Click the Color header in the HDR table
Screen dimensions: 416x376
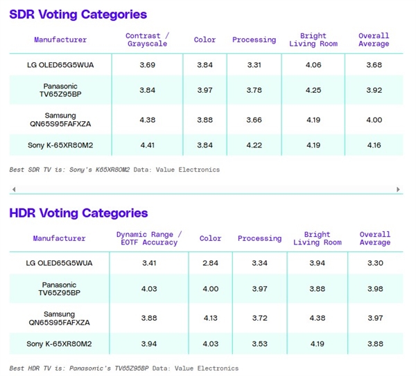[x=210, y=239]
